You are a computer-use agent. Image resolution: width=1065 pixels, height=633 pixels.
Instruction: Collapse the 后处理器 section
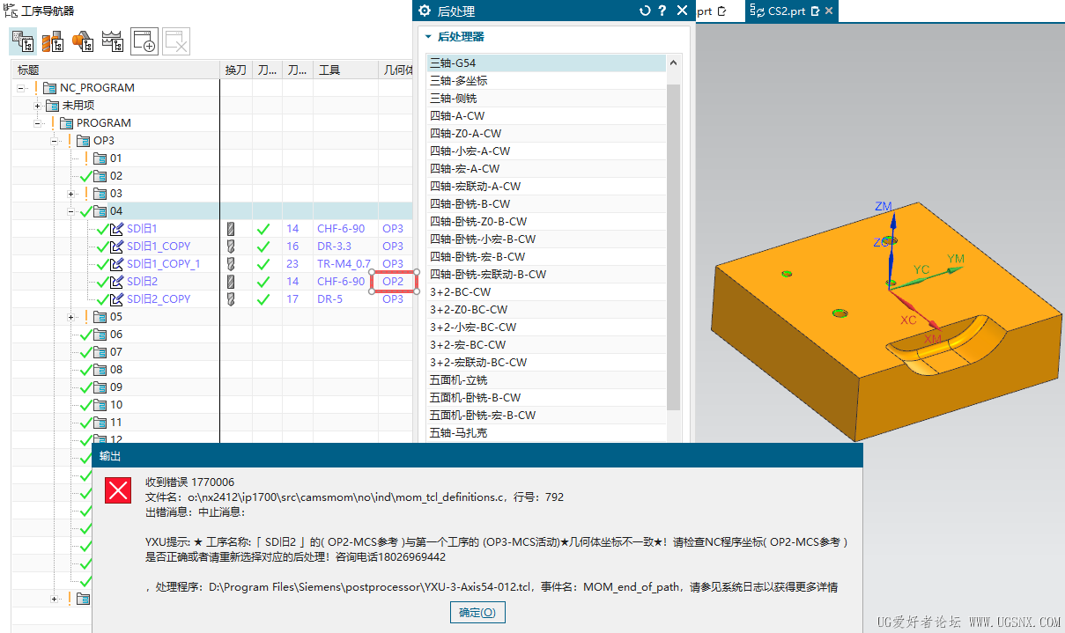(x=428, y=37)
